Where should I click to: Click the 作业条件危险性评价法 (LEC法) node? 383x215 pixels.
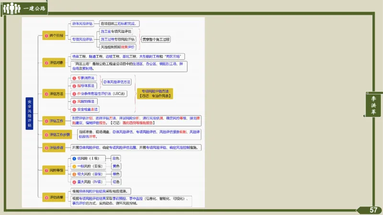[99, 94]
